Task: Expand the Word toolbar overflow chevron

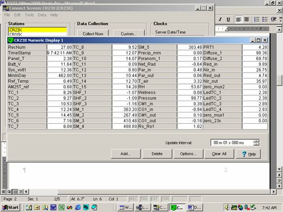Action: pos(281,19)
